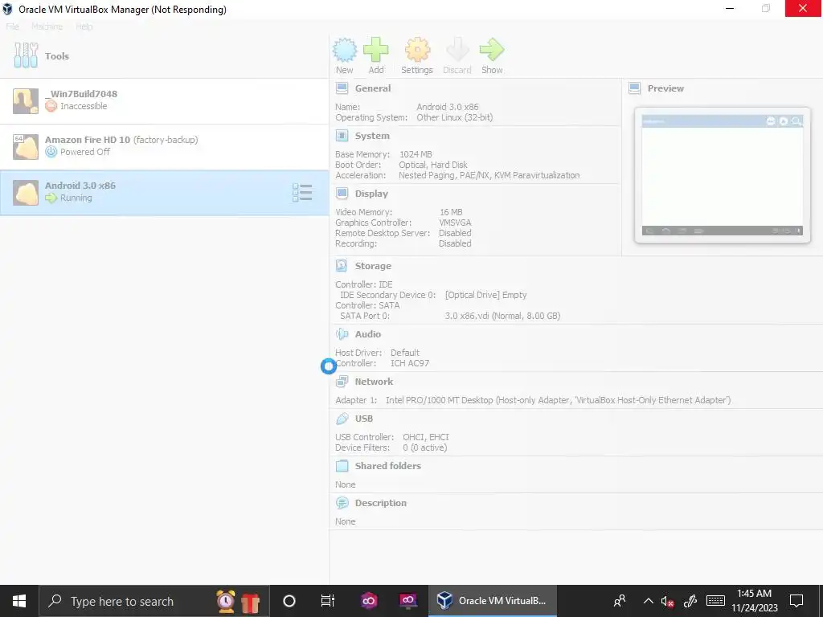Viewport: 823px width, 617px height.
Task: Open the Storage settings heading
Action: [x=373, y=266]
